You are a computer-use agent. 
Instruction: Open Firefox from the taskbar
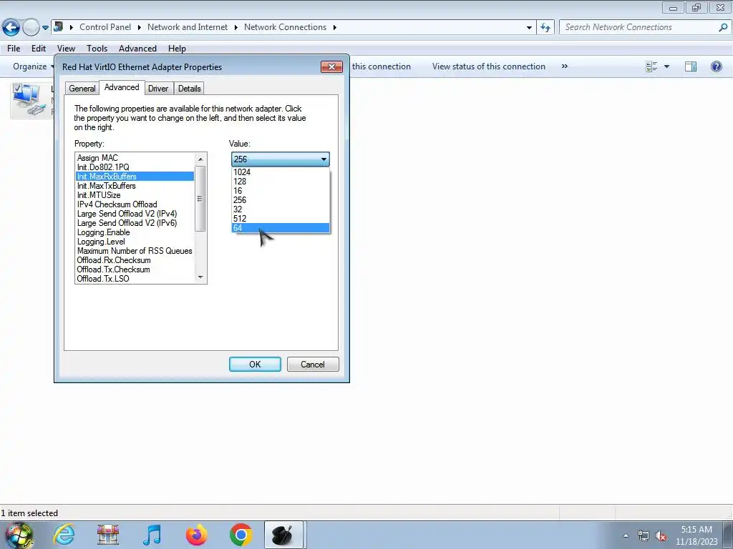(196, 535)
